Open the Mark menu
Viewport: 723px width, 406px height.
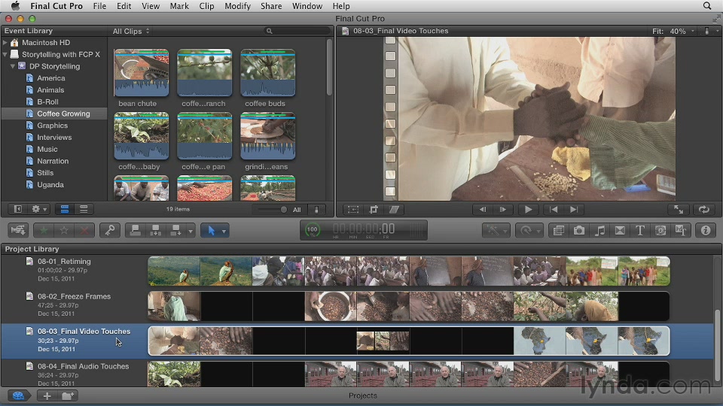[179, 6]
